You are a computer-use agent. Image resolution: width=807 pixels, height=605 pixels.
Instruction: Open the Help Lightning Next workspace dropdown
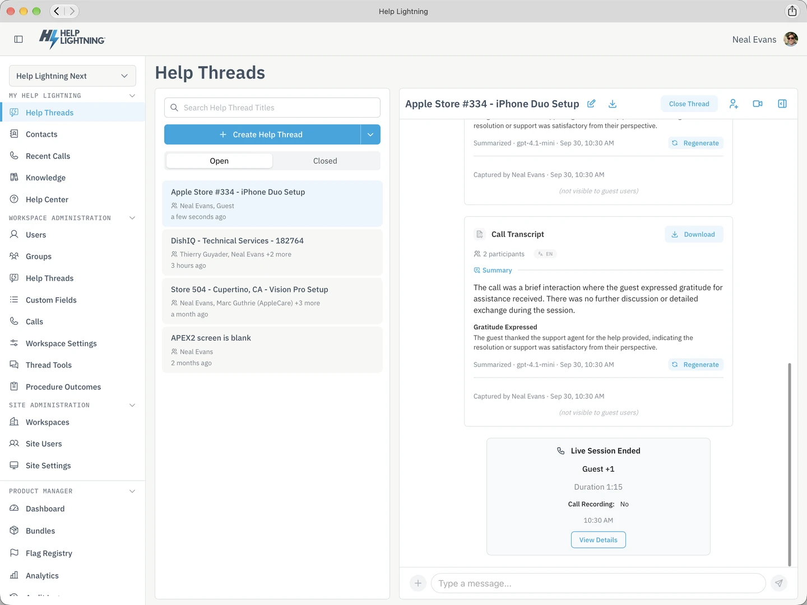click(x=72, y=76)
